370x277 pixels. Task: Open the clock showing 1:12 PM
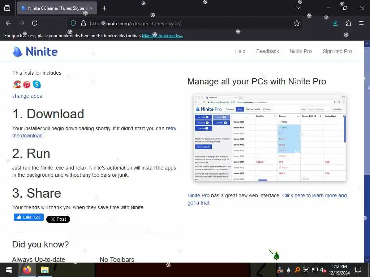pyautogui.click(x=339, y=270)
